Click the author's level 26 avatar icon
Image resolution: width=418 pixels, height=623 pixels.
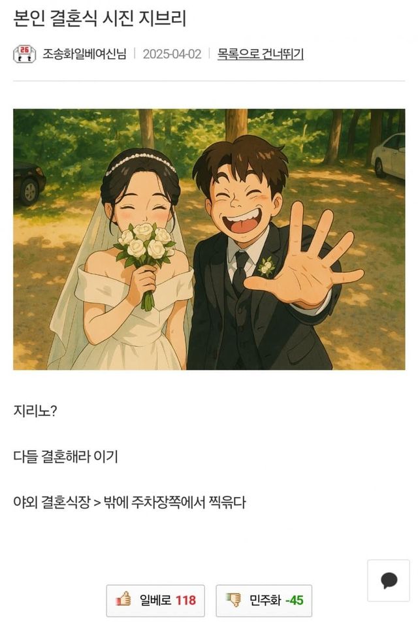(x=25, y=54)
